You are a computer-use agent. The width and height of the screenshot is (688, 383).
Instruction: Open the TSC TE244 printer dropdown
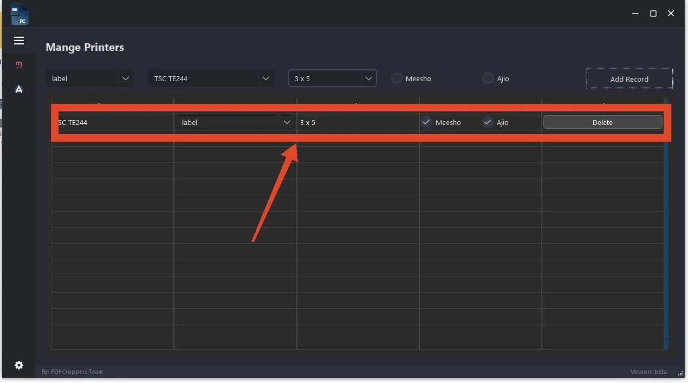(x=211, y=78)
